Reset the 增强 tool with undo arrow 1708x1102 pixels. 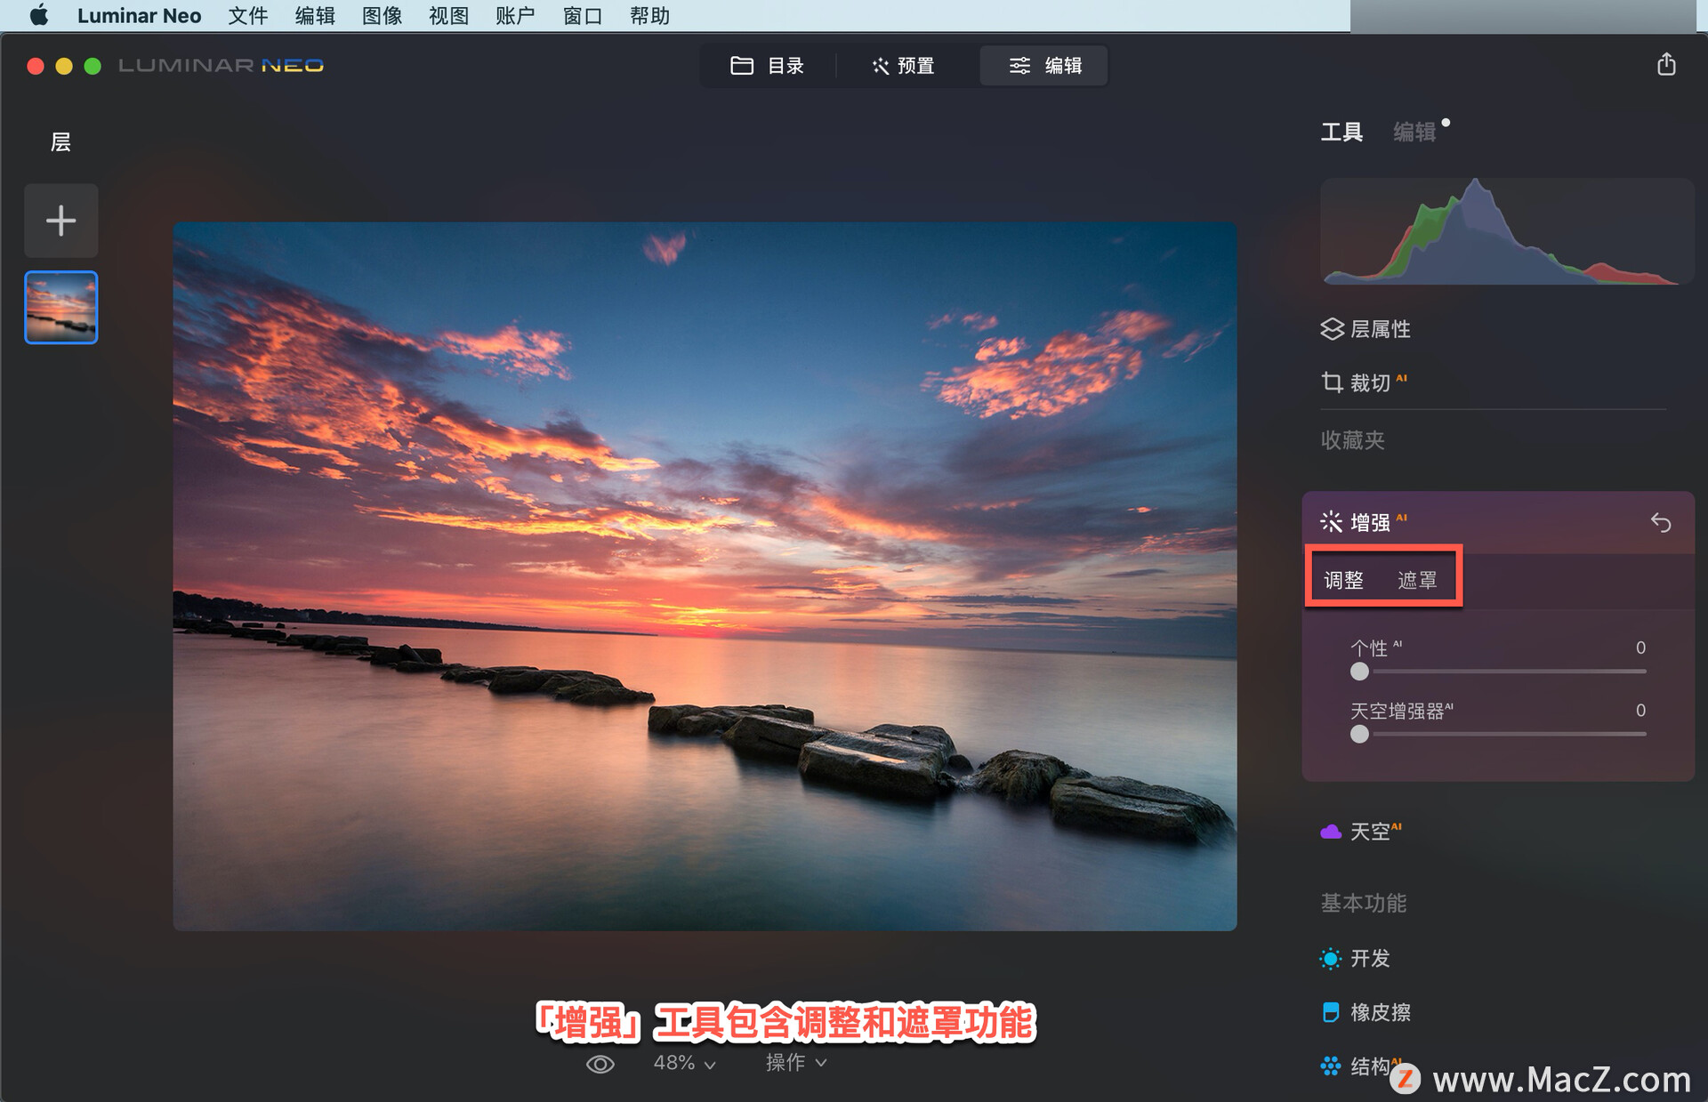pos(1661,522)
